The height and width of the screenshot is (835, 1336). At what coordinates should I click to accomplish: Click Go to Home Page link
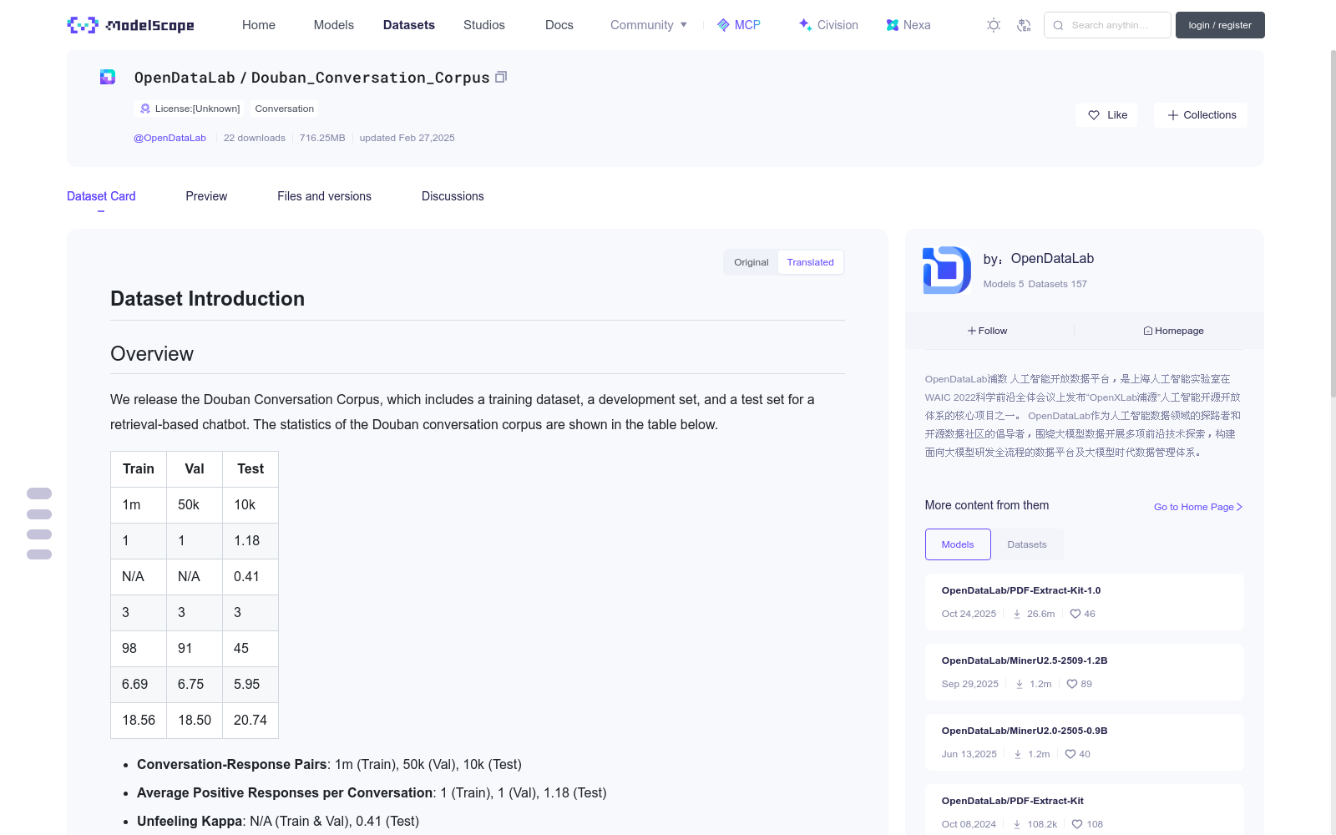(x=1198, y=507)
